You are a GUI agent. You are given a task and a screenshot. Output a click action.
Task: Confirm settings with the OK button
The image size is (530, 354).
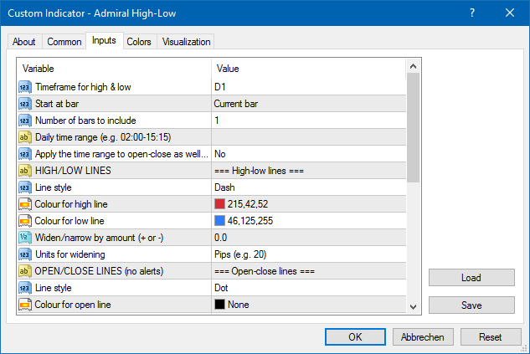(x=355, y=336)
